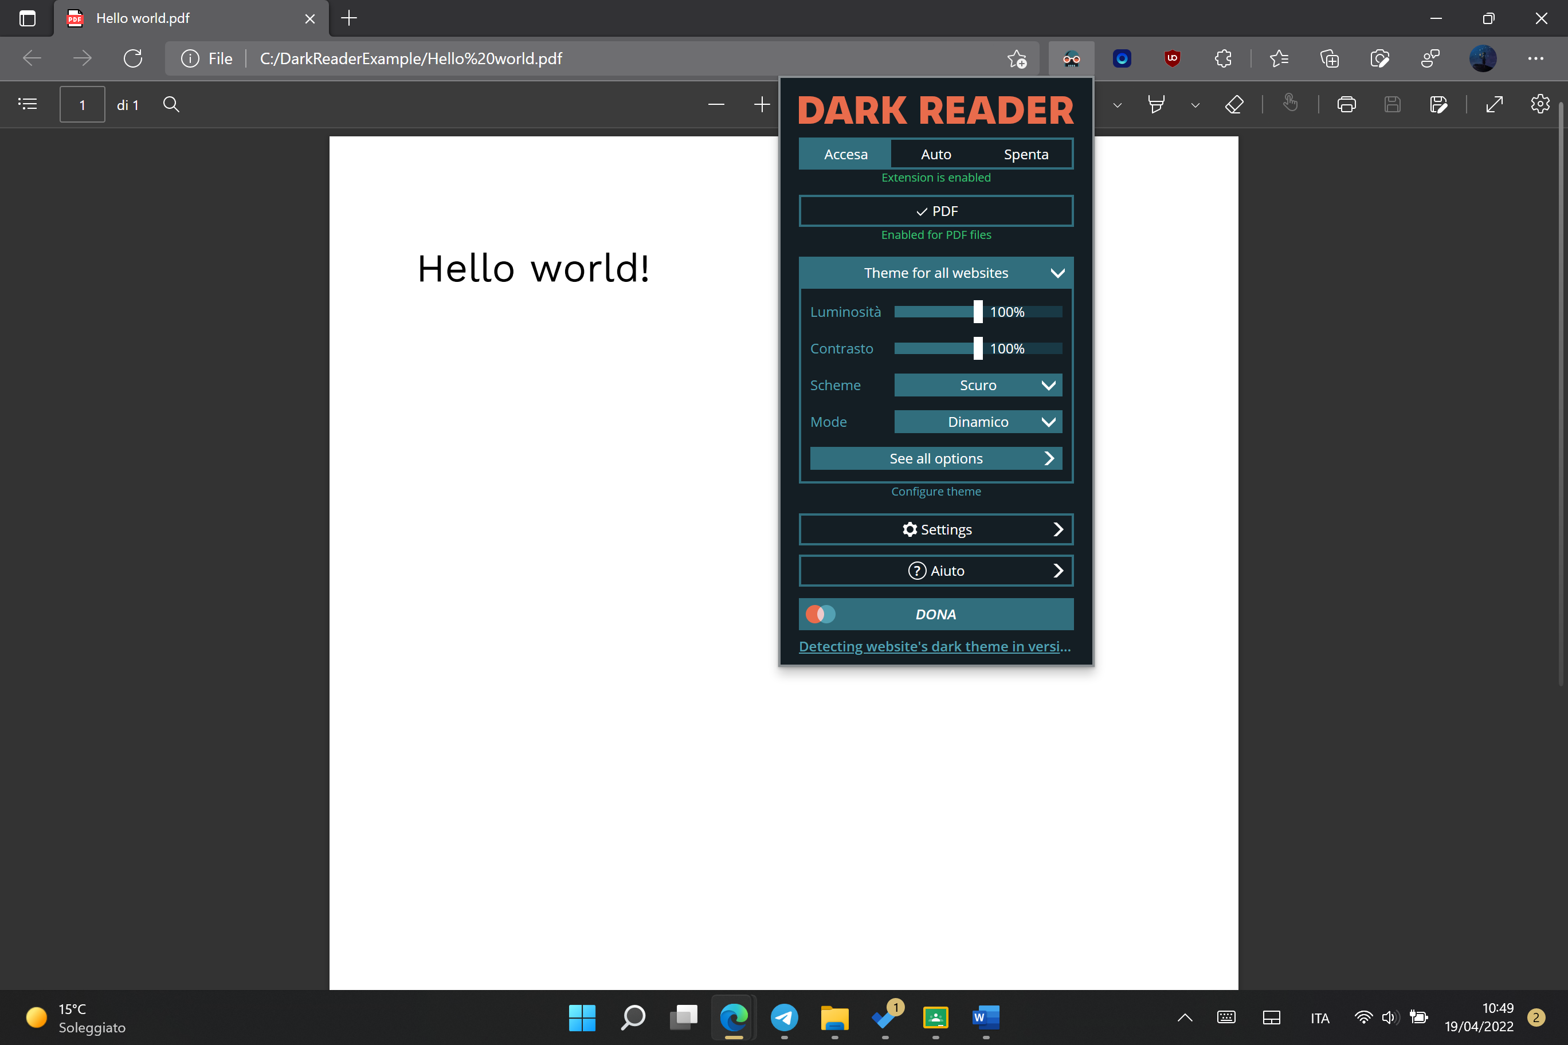Open search within the PDF
This screenshot has height=1045, width=1568.
point(171,104)
